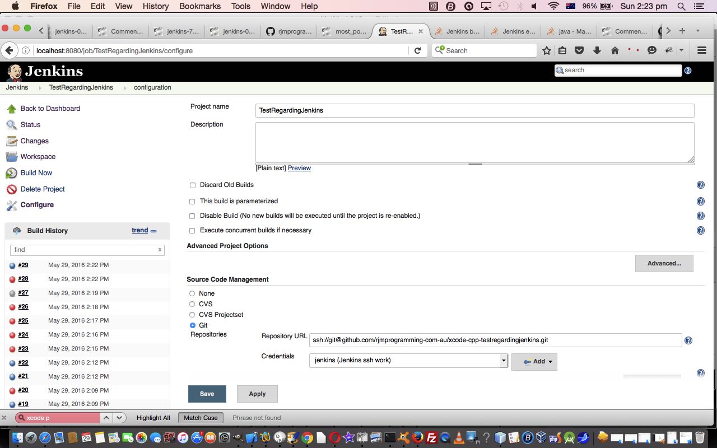
Task: Open Firefox hamburger menu
Action: (702, 50)
